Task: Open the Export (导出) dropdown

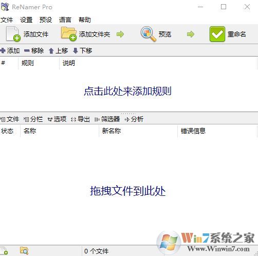Action: tap(80, 119)
